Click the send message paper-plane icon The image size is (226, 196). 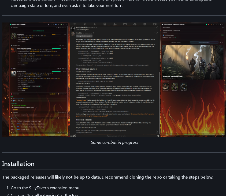pos(158,136)
